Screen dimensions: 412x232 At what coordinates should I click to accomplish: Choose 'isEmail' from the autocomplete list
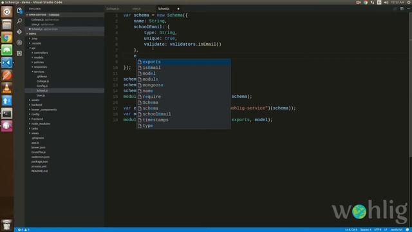point(183,68)
